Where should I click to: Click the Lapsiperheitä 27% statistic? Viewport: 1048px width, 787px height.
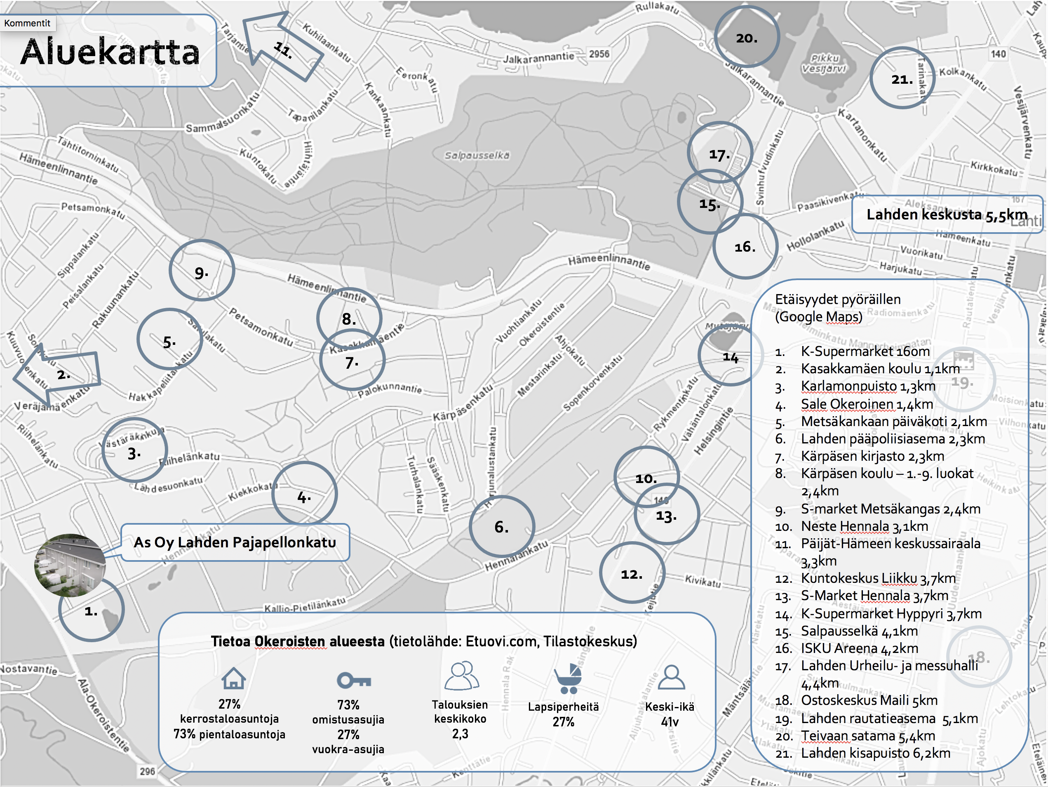pyautogui.click(x=564, y=714)
